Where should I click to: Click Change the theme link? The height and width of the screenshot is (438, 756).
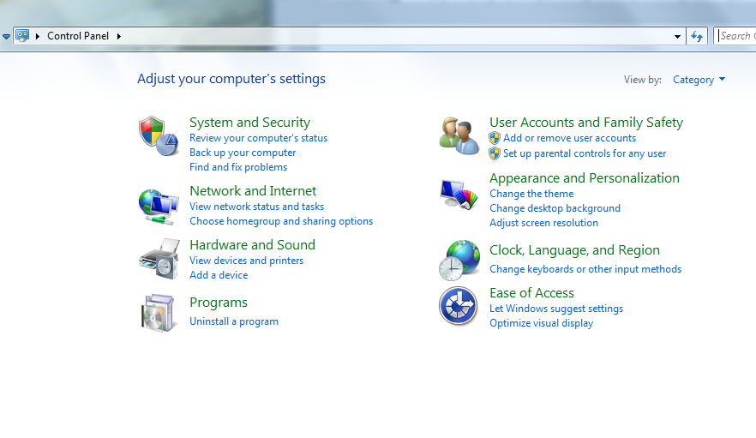(531, 194)
